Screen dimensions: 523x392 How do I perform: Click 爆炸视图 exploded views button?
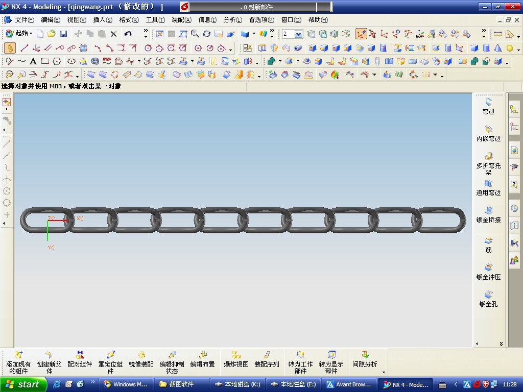[x=236, y=359]
